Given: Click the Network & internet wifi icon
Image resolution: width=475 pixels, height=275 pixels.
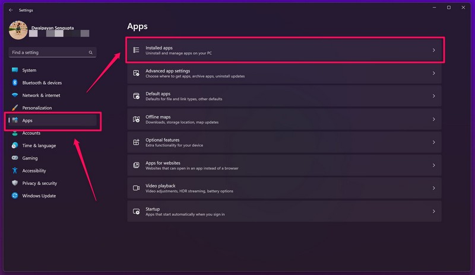Looking at the screenshot, I should (15, 95).
